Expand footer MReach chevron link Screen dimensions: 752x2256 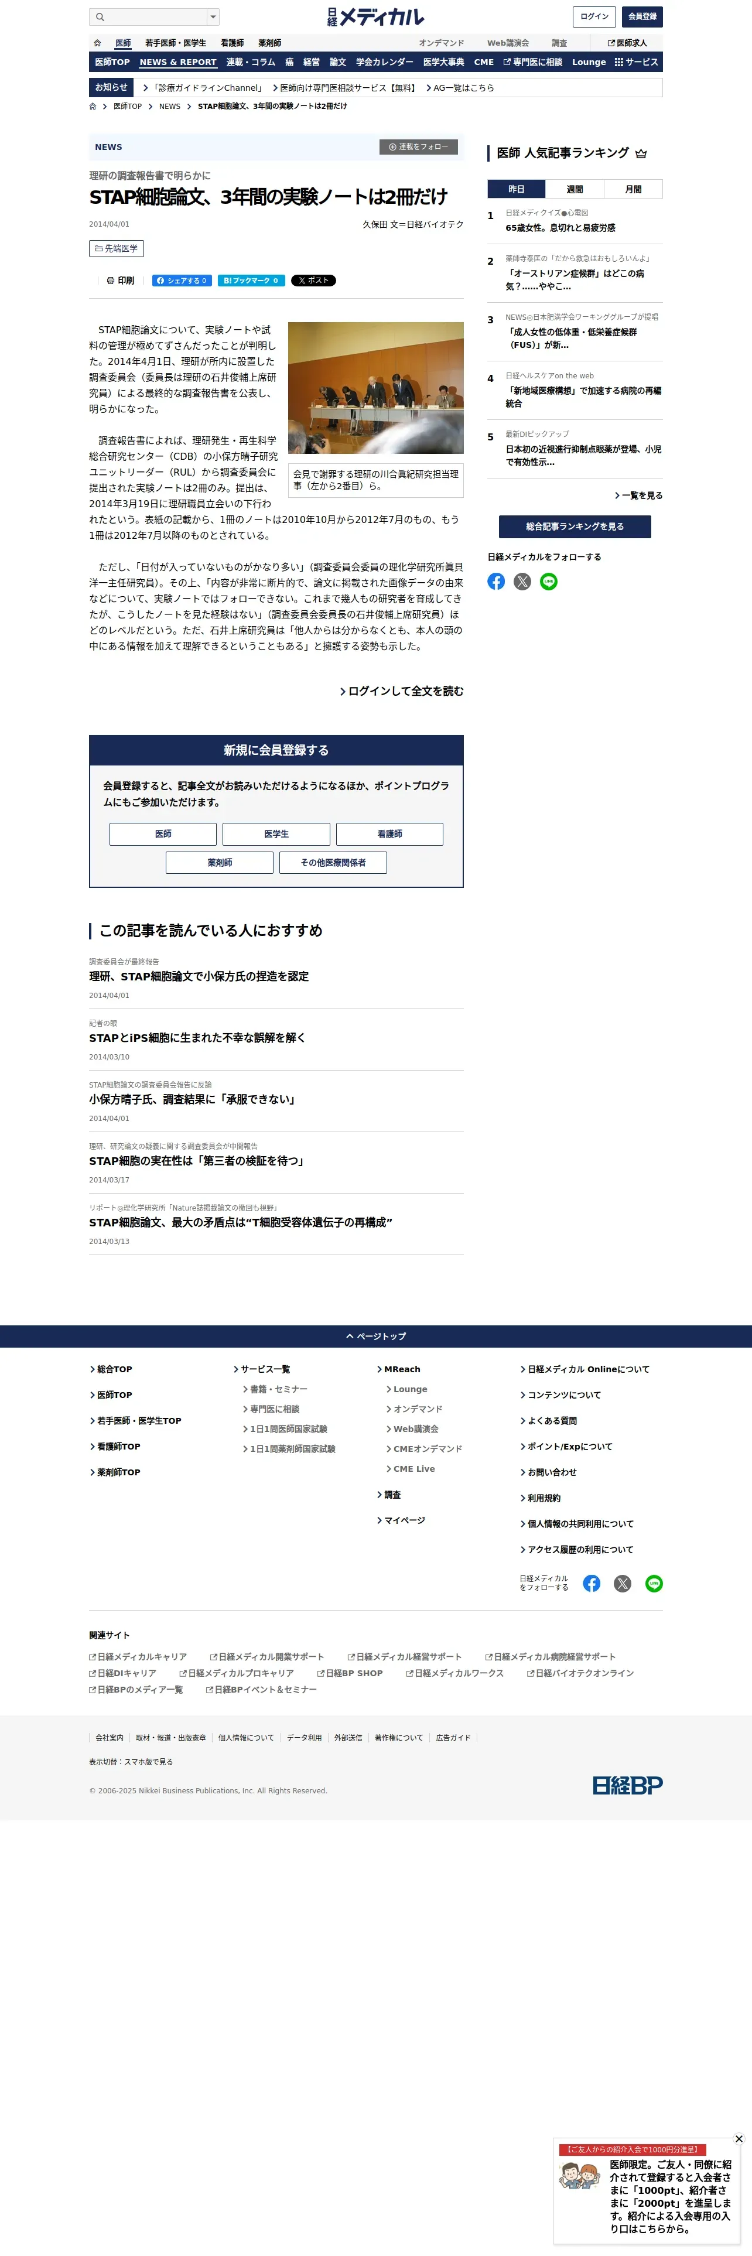point(398,1370)
